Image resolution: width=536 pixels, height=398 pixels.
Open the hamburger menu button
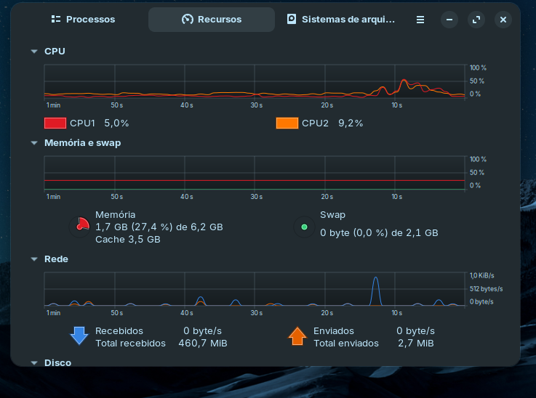click(x=420, y=20)
